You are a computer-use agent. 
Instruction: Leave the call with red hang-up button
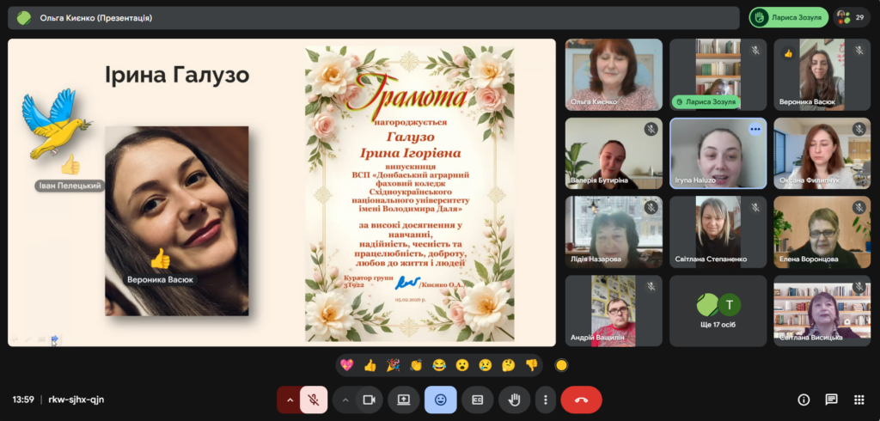click(581, 400)
